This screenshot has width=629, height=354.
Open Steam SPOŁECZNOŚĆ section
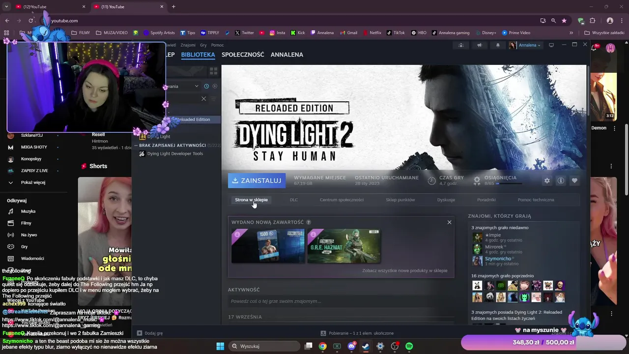(243, 55)
